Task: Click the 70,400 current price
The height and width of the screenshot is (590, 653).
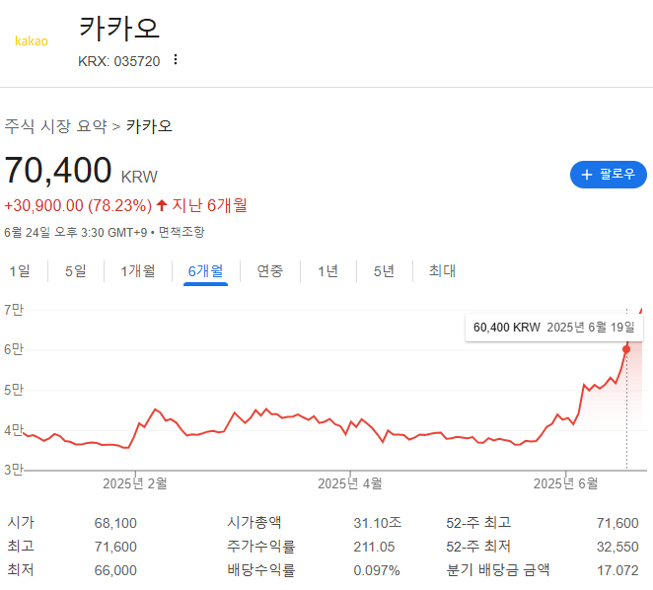Action: click(x=58, y=170)
